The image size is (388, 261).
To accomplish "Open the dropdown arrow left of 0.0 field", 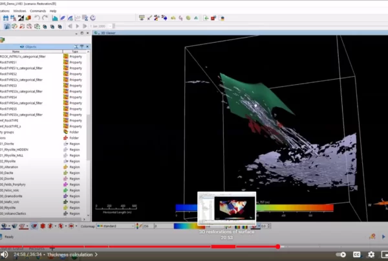I will click(259, 226).
